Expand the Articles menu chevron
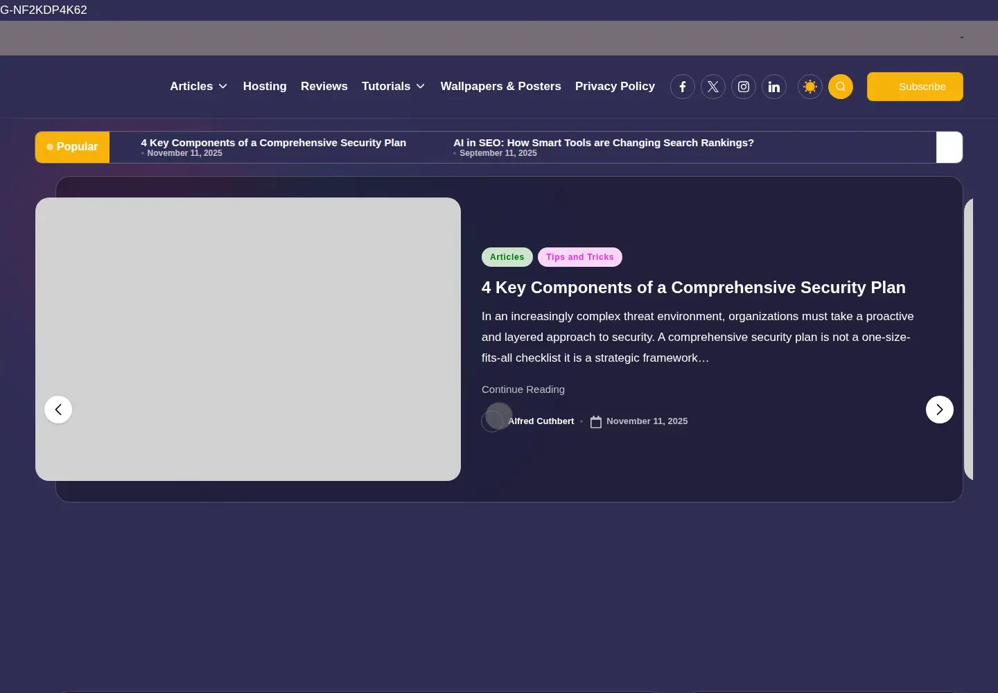This screenshot has height=693, width=998. [223, 87]
